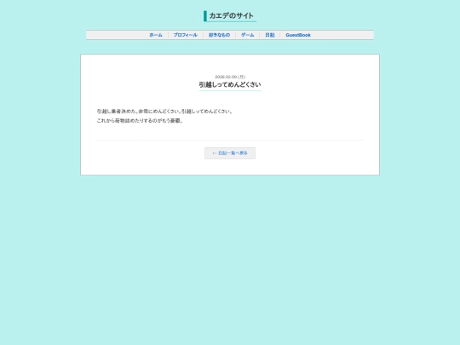Open the 日記 navigation link

click(269, 35)
